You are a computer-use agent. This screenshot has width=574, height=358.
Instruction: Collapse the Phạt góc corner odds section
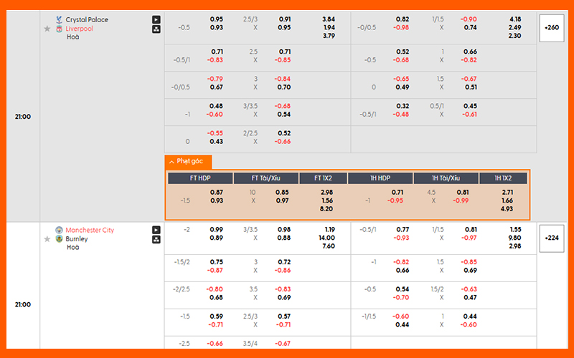[188, 162]
